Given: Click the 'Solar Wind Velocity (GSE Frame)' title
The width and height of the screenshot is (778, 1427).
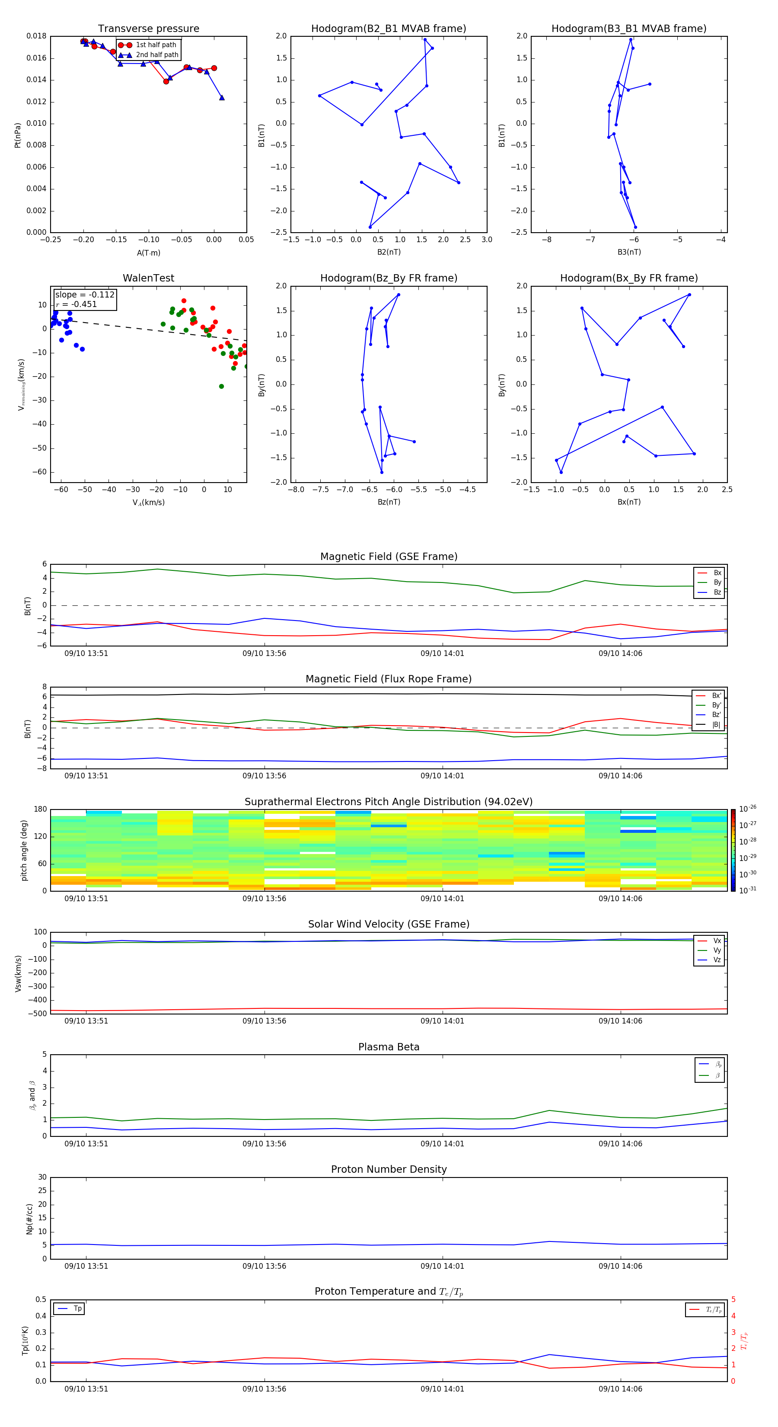Looking at the screenshot, I should click(x=389, y=924).
